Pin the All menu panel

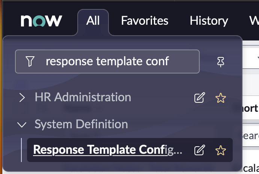click(221, 62)
